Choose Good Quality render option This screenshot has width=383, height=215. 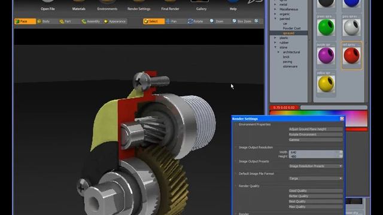[315, 191]
